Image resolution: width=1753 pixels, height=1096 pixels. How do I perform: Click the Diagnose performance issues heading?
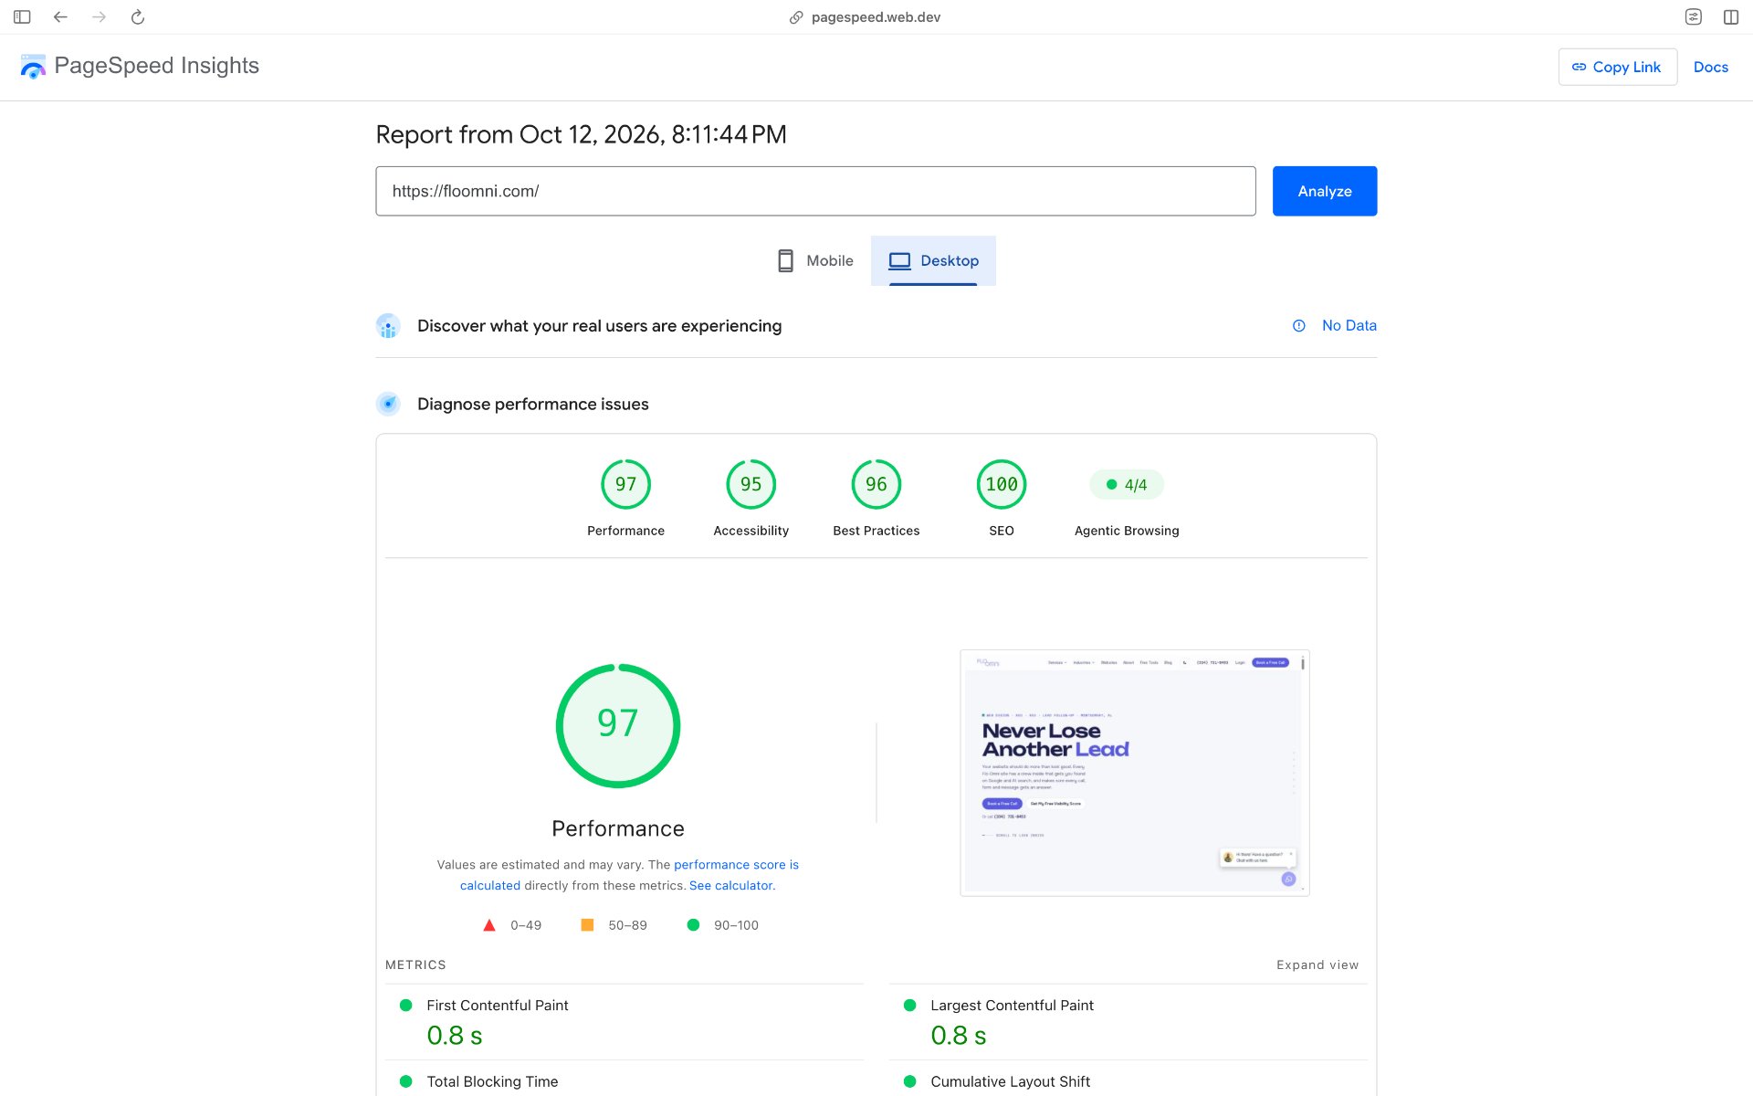tap(533, 405)
